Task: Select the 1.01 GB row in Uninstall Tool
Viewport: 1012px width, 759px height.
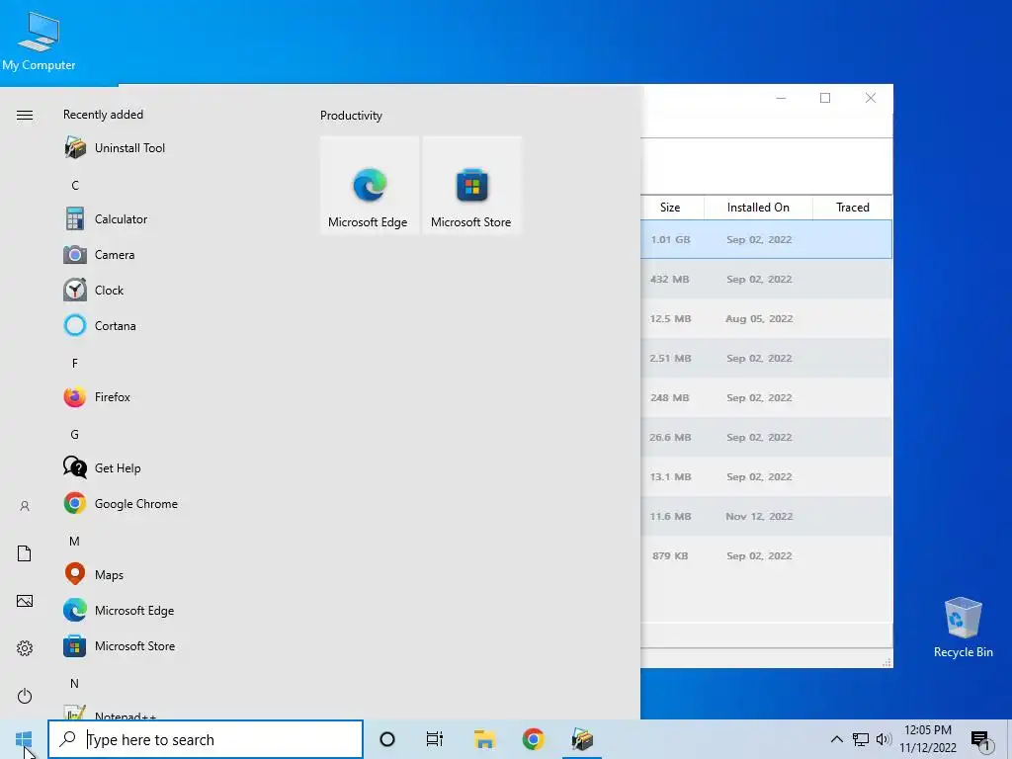Action: (x=767, y=239)
